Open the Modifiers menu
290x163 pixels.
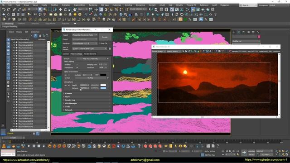pyautogui.click(x=54, y=5)
